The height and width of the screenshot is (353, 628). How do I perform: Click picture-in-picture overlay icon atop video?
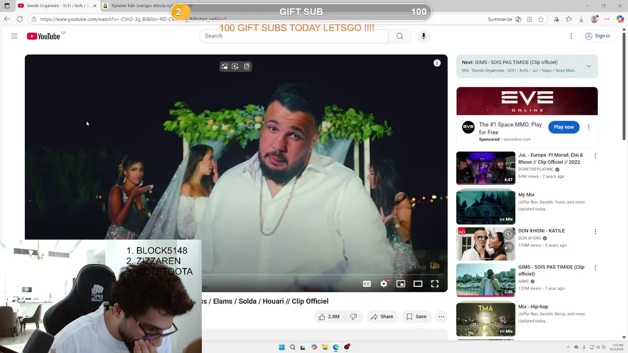coord(225,66)
